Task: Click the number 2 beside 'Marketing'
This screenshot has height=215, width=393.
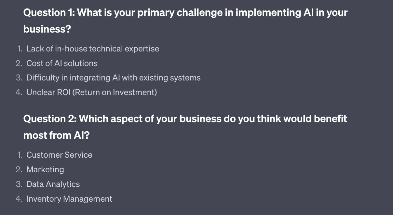Action: [19, 169]
